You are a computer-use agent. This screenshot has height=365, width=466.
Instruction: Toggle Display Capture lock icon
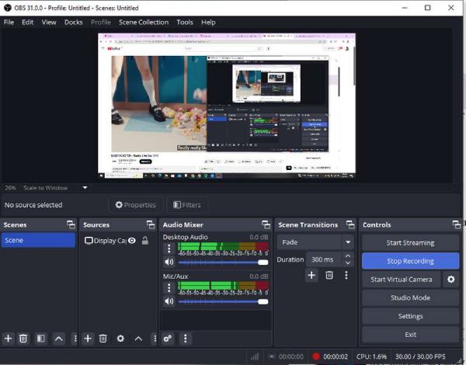pos(145,241)
